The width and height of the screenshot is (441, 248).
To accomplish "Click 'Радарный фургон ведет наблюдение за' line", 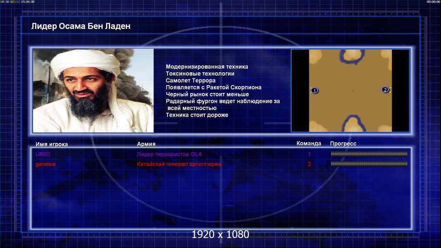I will pos(223,101).
